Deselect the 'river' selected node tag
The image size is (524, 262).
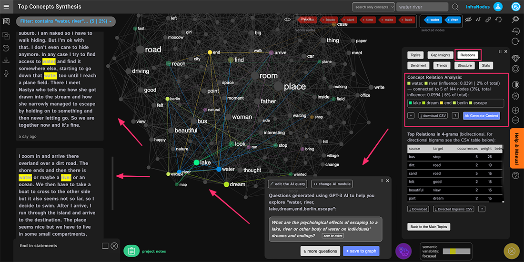point(453,20)
